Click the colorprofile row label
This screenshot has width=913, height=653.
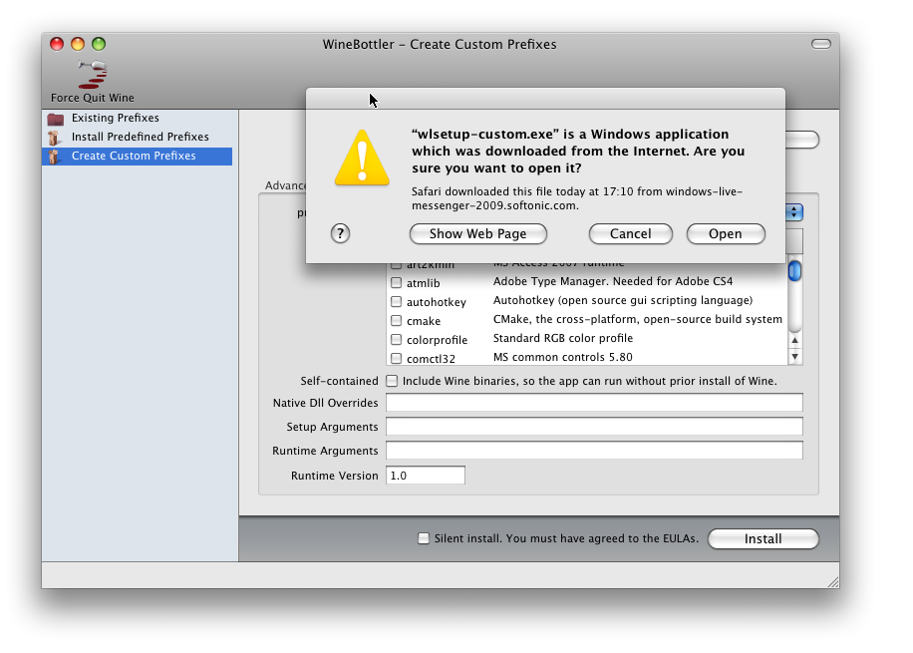pyautogui.click(x=437, y=340)
